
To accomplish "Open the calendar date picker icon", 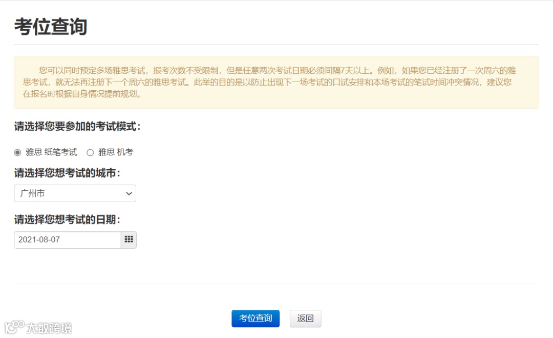I will 129,240.
